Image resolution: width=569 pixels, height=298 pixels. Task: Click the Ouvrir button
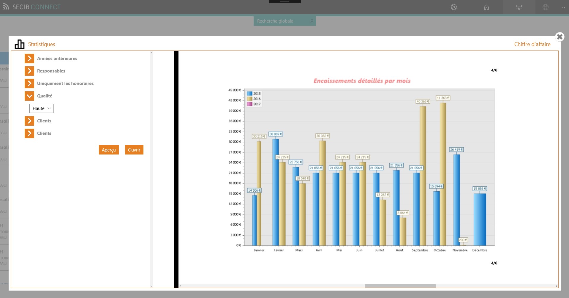[x=134, y=150]
